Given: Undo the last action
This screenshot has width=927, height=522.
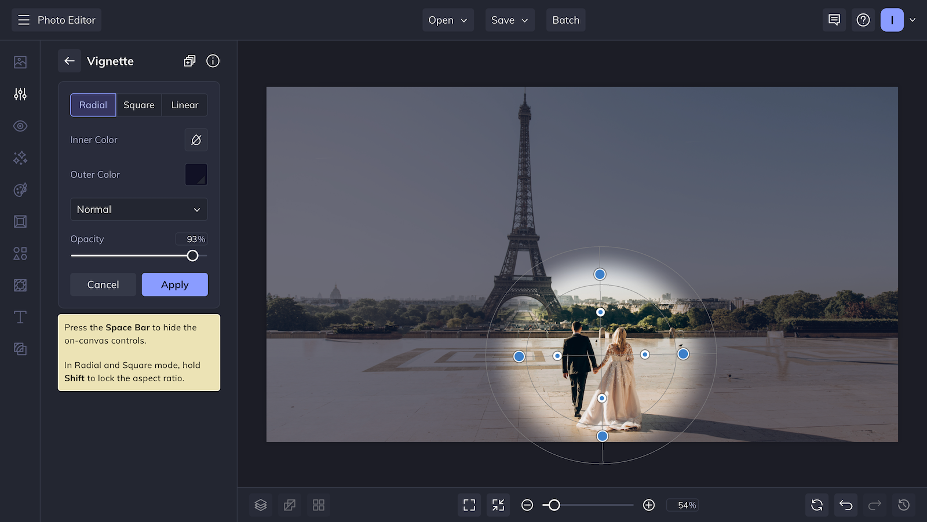Looking at the screenshot, I should tap(845, 505).
